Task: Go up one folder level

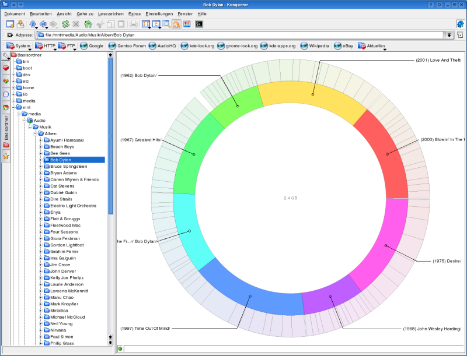Action: point(33,24)
